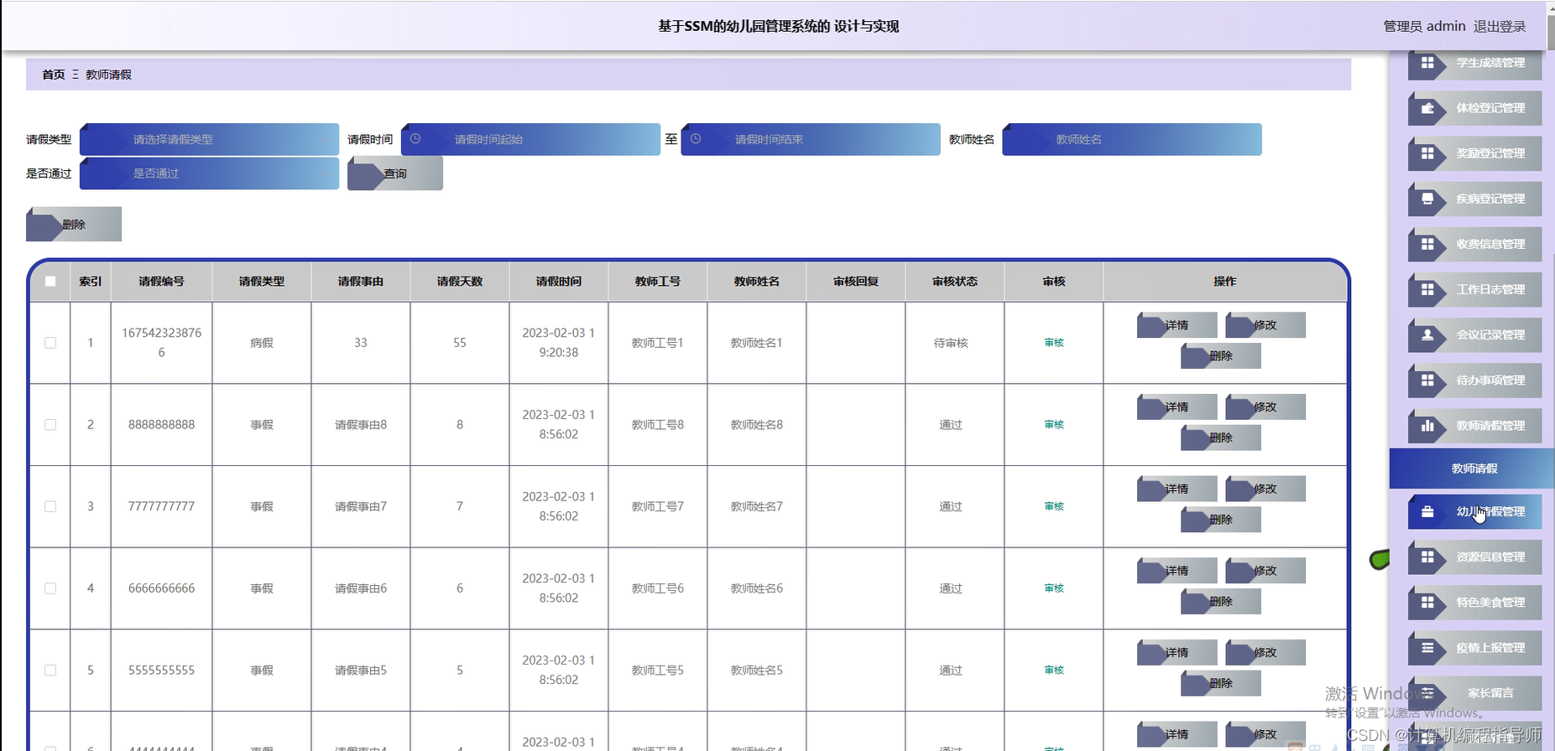This screenshot has width=1555, height=751.
Task: Click 删除 for 教师姓名5 row
Action: point(1221,683)
